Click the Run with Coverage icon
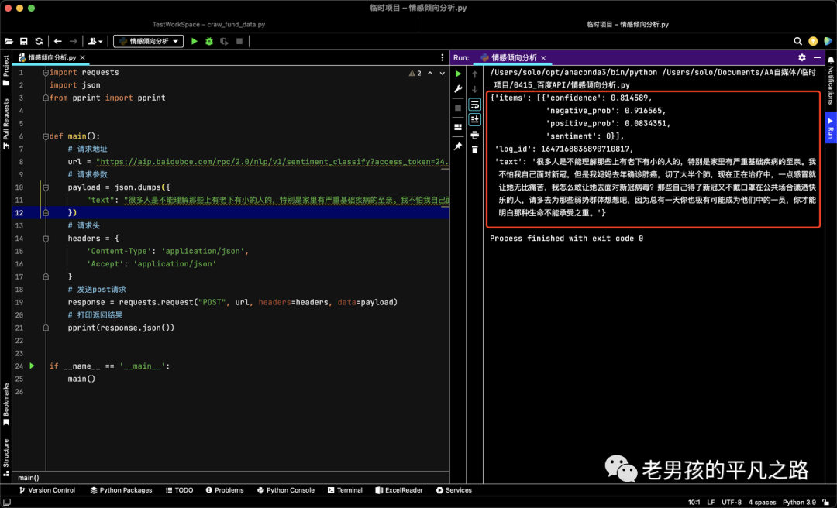 [224, 41]
